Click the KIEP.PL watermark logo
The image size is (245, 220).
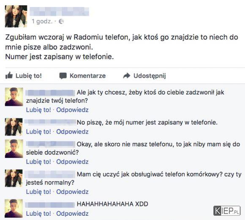[x=227, y=211]
